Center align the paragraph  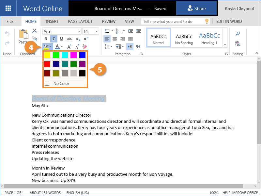115,39
